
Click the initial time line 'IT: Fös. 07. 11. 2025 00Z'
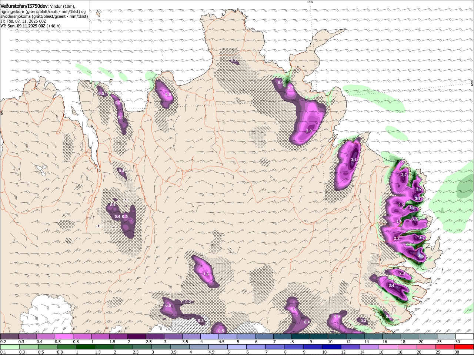23,21
